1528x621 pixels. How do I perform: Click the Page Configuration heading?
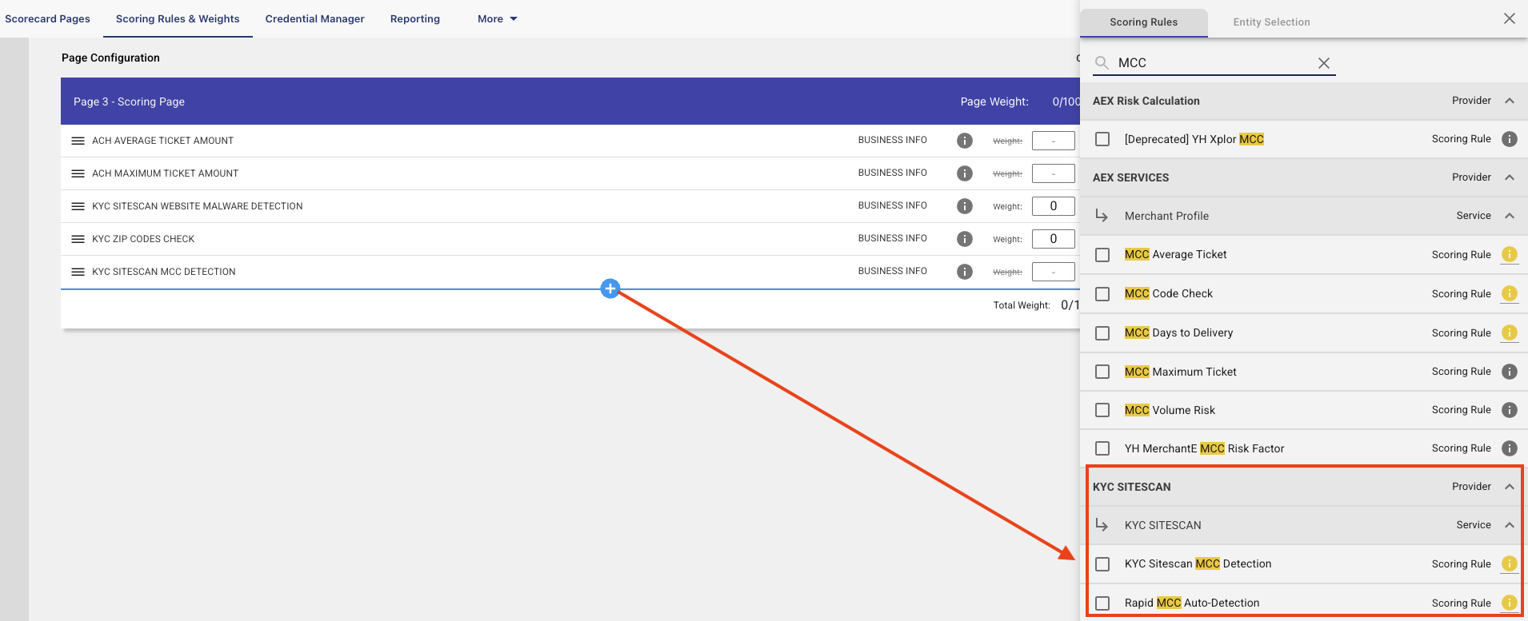pyautogui.click(x=110, y=58)
